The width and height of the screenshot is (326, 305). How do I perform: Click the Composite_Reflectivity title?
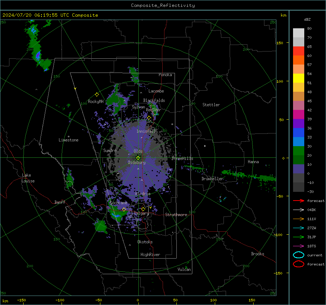(x=163, y=5)
